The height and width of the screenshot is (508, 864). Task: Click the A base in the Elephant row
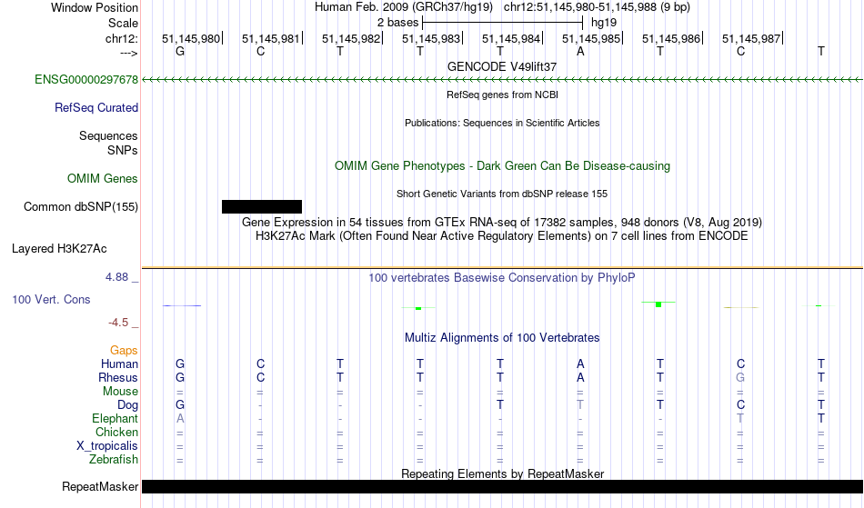click(180, 418)
